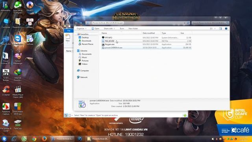Open the 7z SFX Builder desktop icon
The height and width of the screenshot is (142, 252).
[x=6, y=75]
